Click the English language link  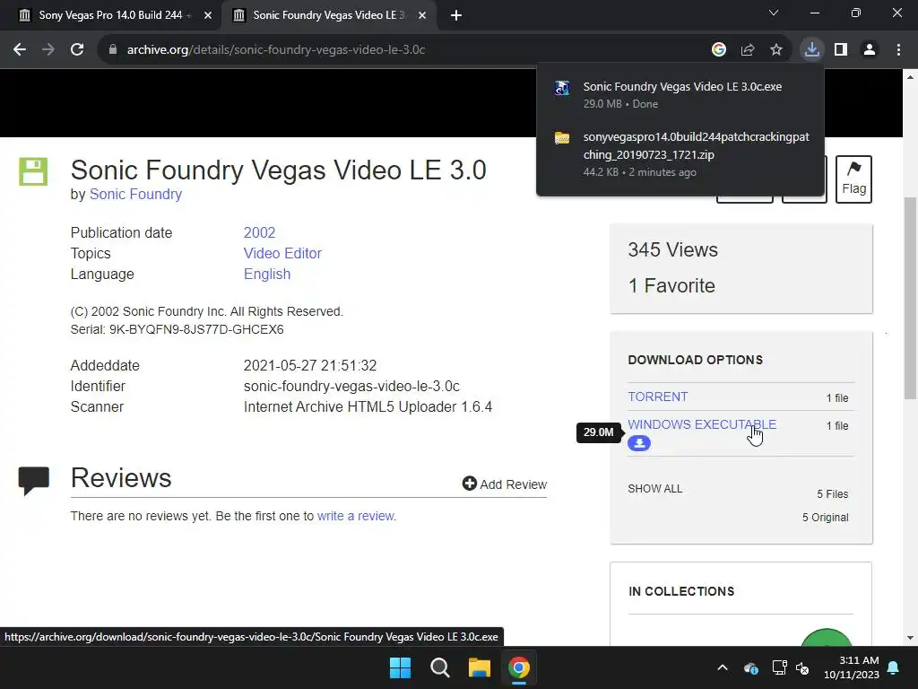click(x=267, y=275)
